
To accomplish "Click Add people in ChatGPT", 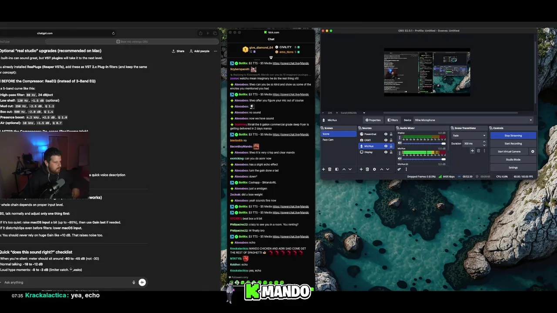I will click(x=199, y=51).
